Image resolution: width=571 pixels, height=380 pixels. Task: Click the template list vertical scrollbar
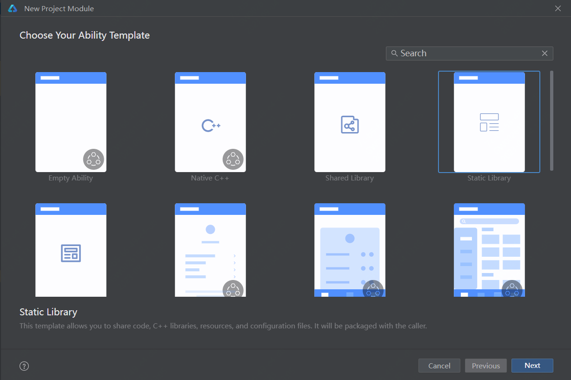[x=551, y=120]
